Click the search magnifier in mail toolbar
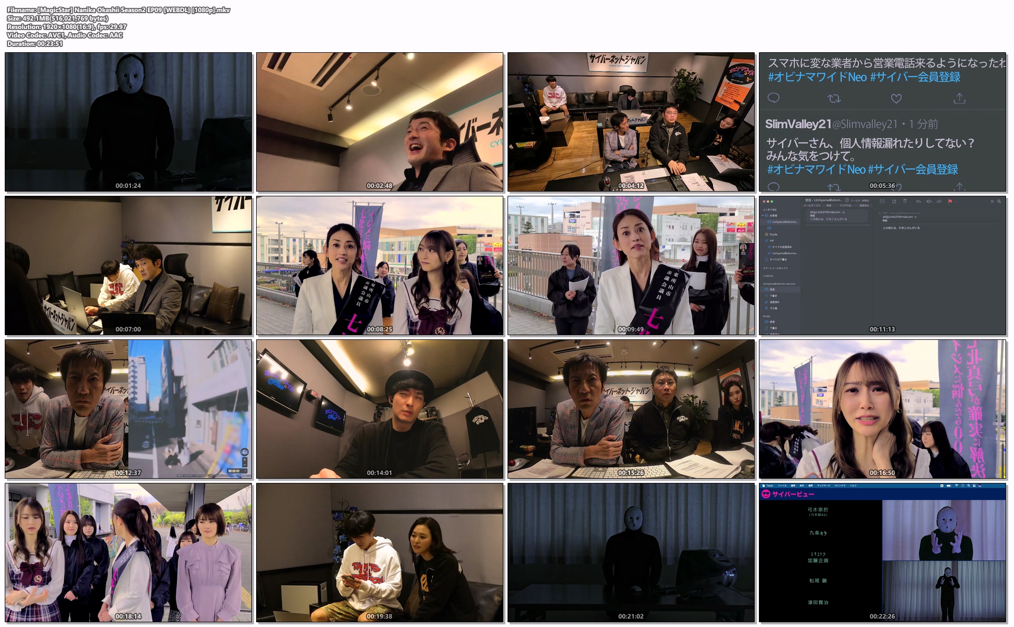Image resolution: width=1014 pixels, height=627 pixels. tap(999, 201)
